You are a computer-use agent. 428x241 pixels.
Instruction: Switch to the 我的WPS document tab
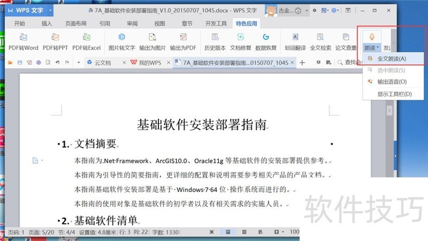pyautogui.click(x=150, y=63)
